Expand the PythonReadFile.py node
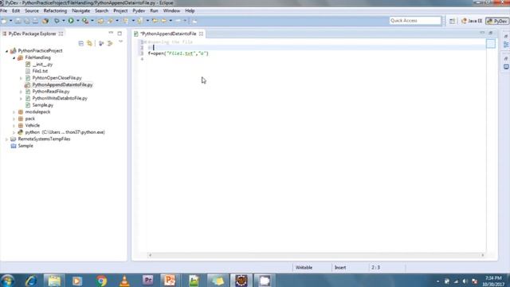 click(x=21, y=92)
